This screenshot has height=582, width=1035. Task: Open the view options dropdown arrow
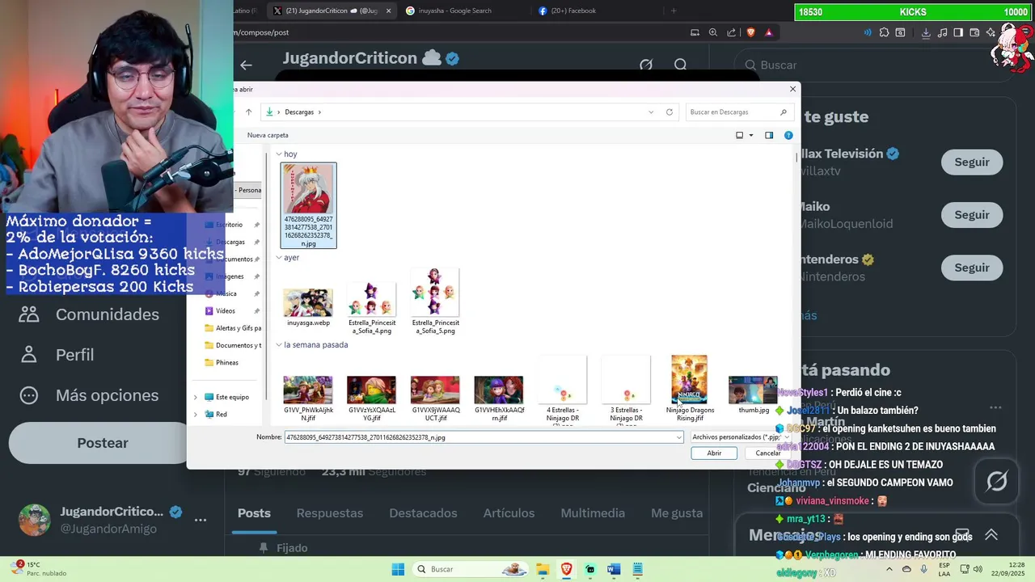pyautogui.click(x=751, y=135)
